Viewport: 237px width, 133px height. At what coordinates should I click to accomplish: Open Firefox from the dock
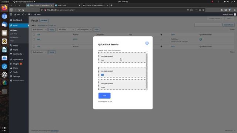[4, 7]
